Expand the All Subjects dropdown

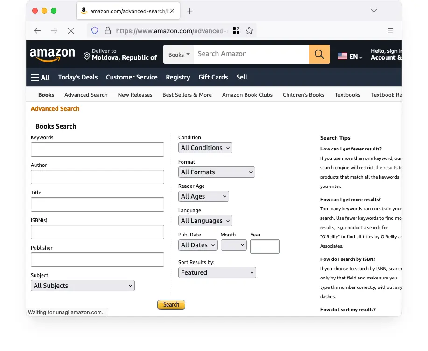(83, 286)
